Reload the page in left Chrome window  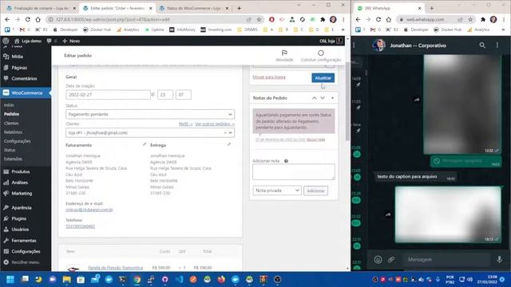[28, 19]
